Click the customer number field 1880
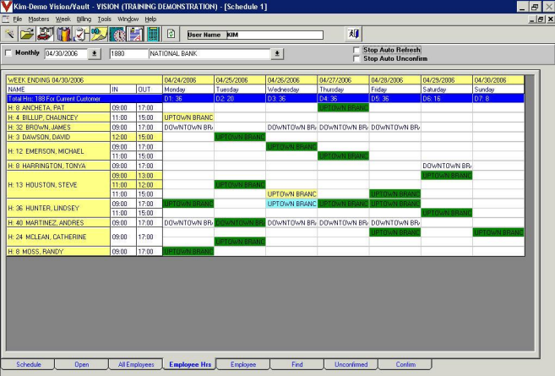The height and width of the screenshot is (376, 555). click(128, 53)
